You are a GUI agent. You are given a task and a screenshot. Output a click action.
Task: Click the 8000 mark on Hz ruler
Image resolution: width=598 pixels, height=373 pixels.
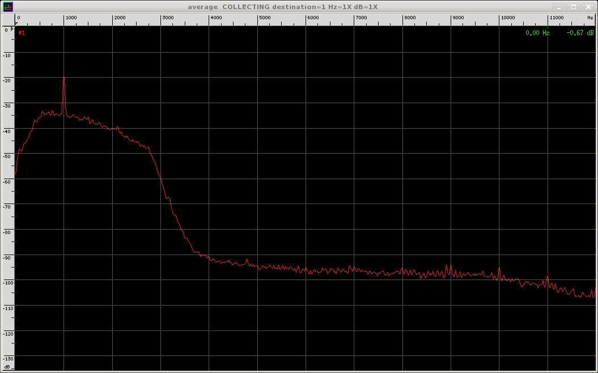point(410,18)
